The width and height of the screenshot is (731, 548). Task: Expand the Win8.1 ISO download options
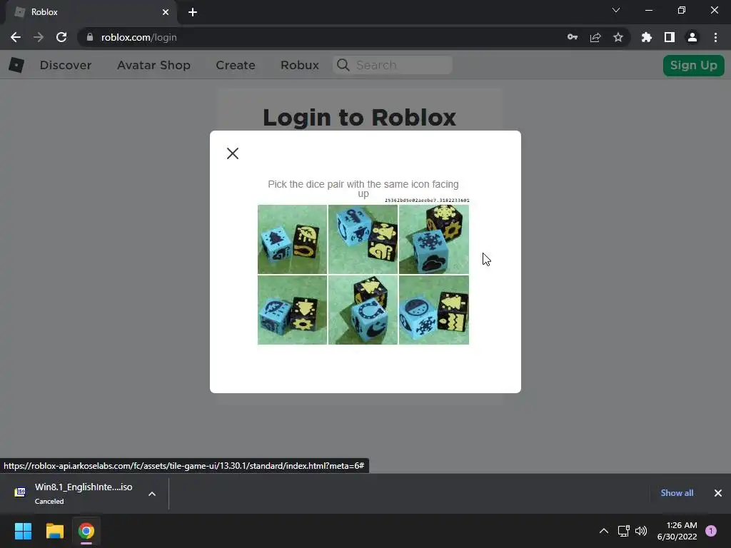pos(152,494)
